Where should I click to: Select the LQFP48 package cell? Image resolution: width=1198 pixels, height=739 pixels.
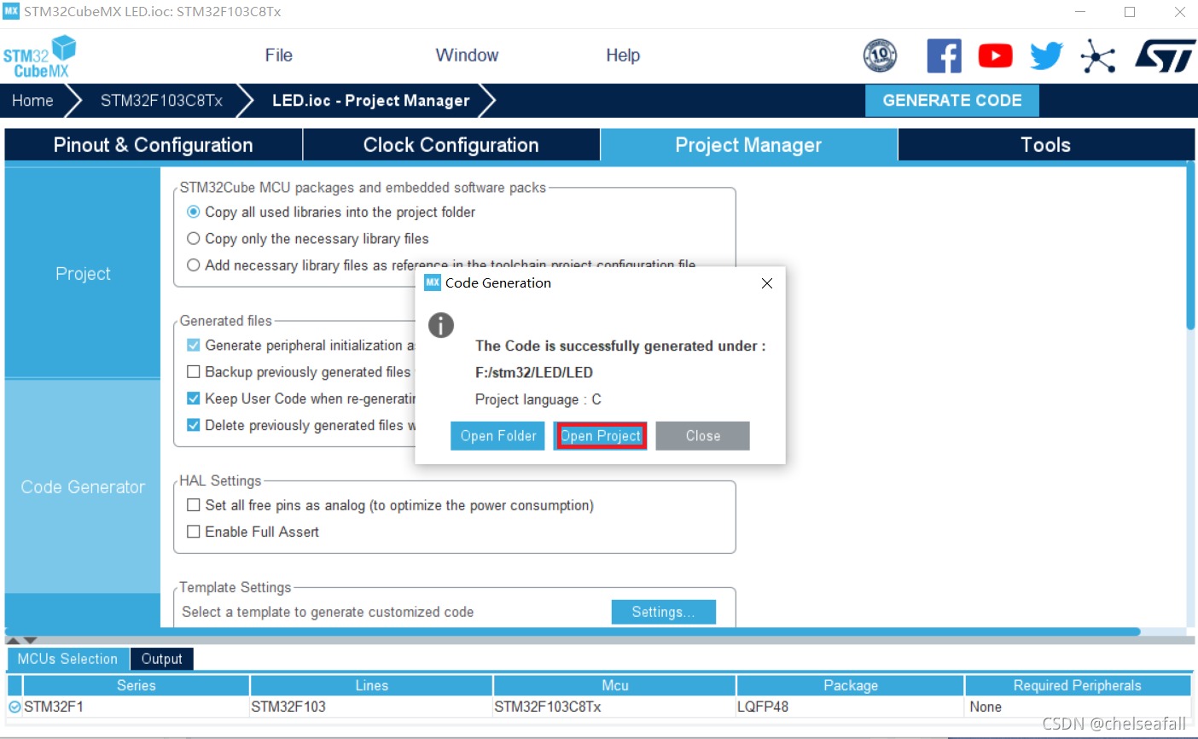pos(851,707)
